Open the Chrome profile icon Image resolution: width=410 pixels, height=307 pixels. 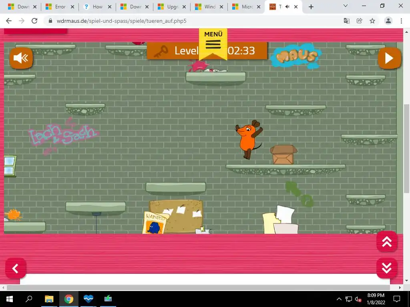tap(388, 21)
